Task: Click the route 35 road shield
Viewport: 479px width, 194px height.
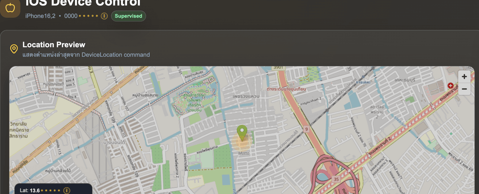Action: 336,179
